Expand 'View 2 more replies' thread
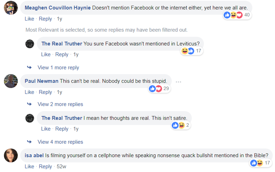 pyautogui.click(x=60, y=104)
